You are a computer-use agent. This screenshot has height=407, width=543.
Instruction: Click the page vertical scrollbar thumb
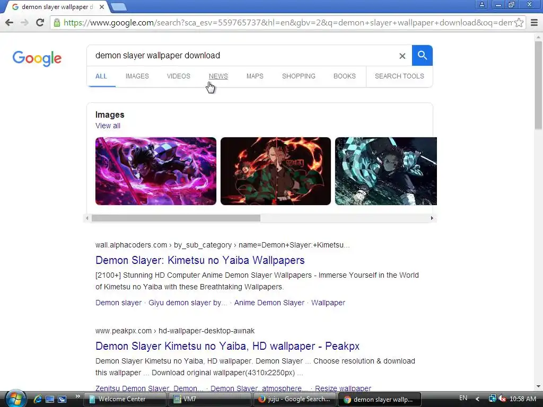(539, 85)
